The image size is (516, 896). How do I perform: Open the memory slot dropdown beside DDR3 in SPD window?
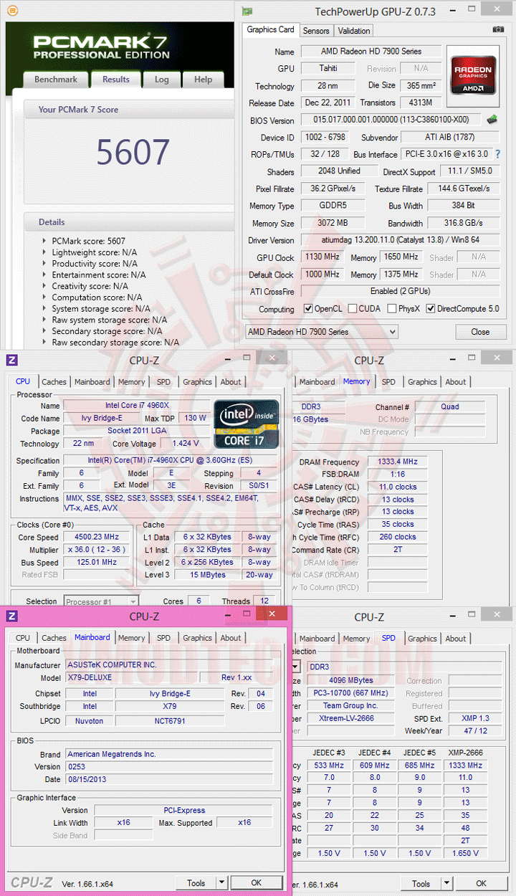[296, 667]
